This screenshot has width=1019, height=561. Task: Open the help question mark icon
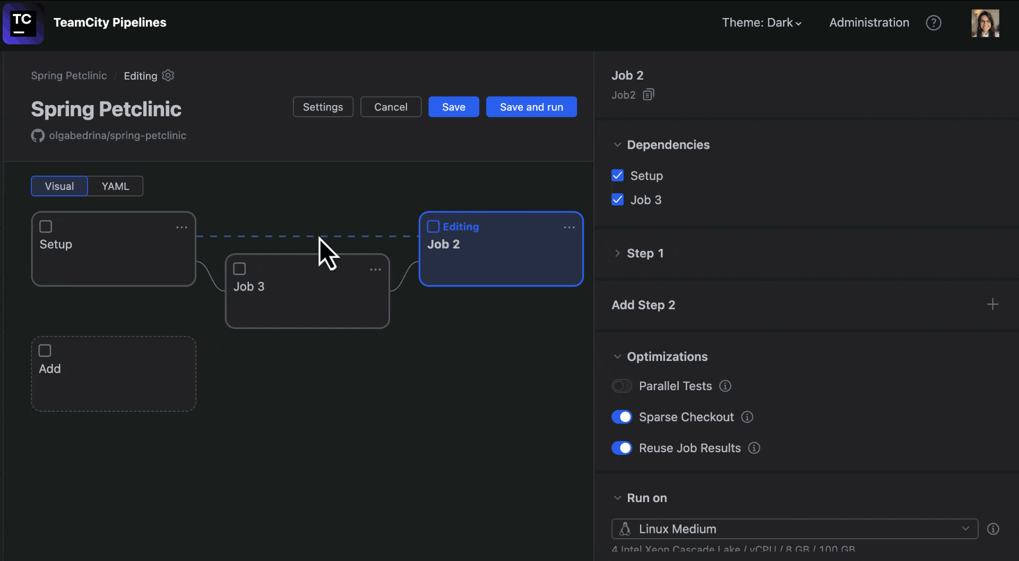coord(934,23)
